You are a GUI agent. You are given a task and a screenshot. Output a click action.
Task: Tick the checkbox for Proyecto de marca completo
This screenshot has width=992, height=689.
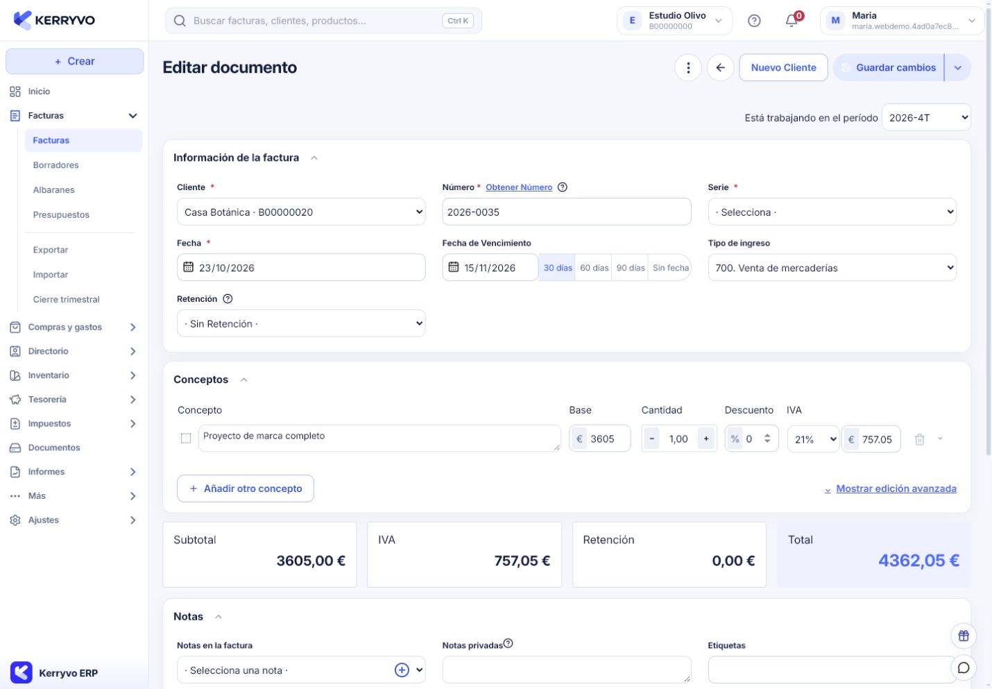point(186,439)
